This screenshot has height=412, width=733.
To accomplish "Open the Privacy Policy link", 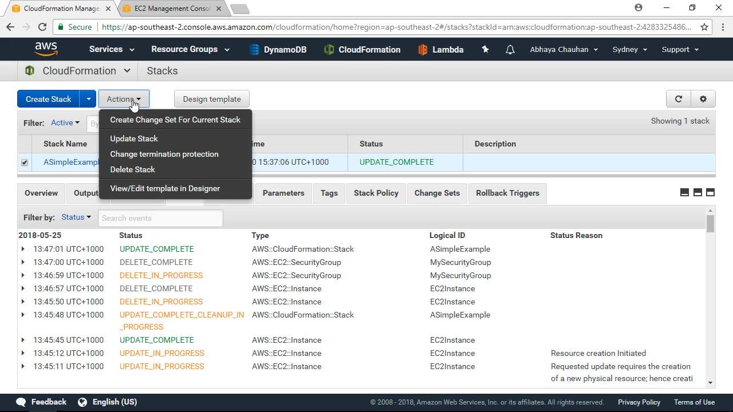I will point(639,402).
